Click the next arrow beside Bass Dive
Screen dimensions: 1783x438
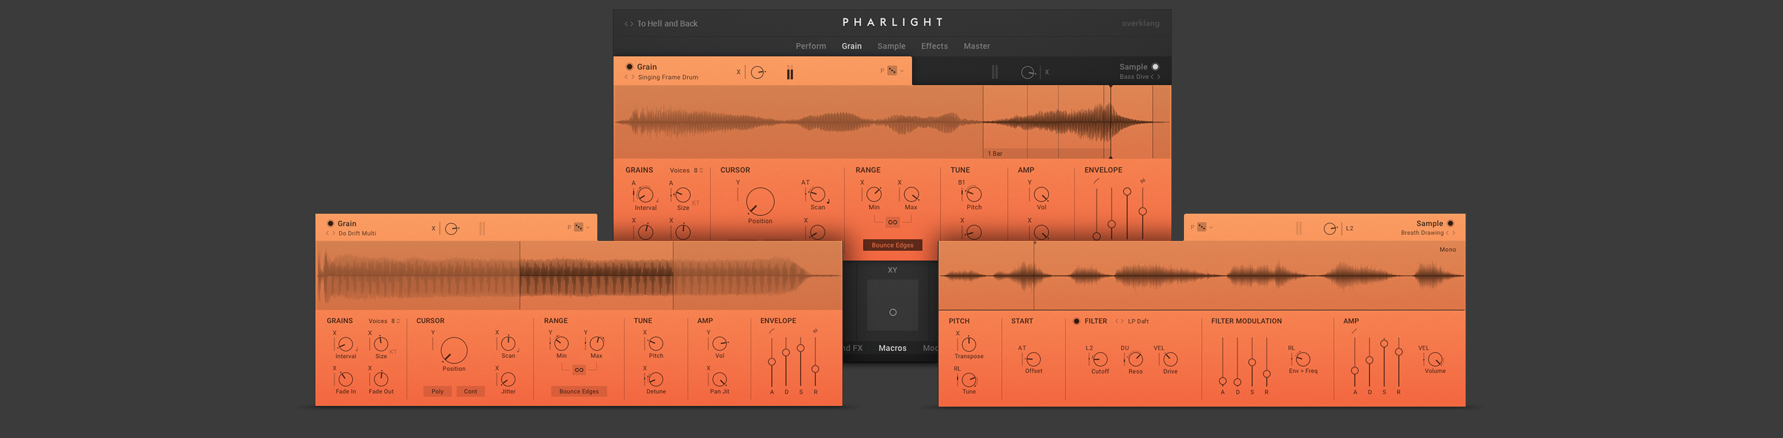[1159, 77]
